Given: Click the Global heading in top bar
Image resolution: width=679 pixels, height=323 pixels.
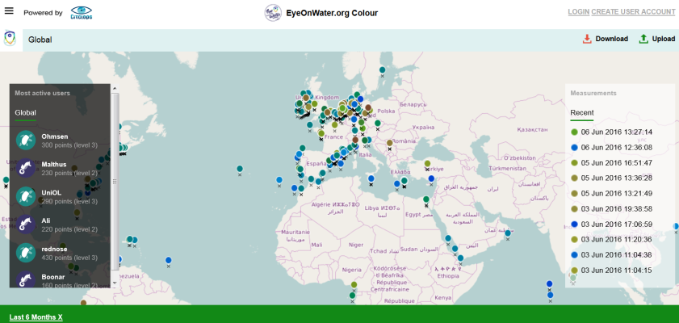Looking at the screenshot, I should [x=40, y=40].
